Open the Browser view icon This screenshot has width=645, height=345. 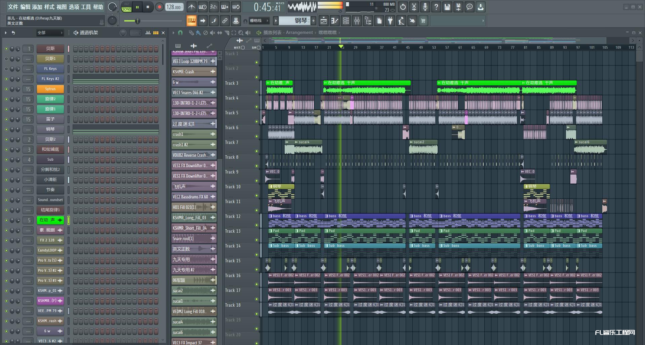(x=368, y=21)
